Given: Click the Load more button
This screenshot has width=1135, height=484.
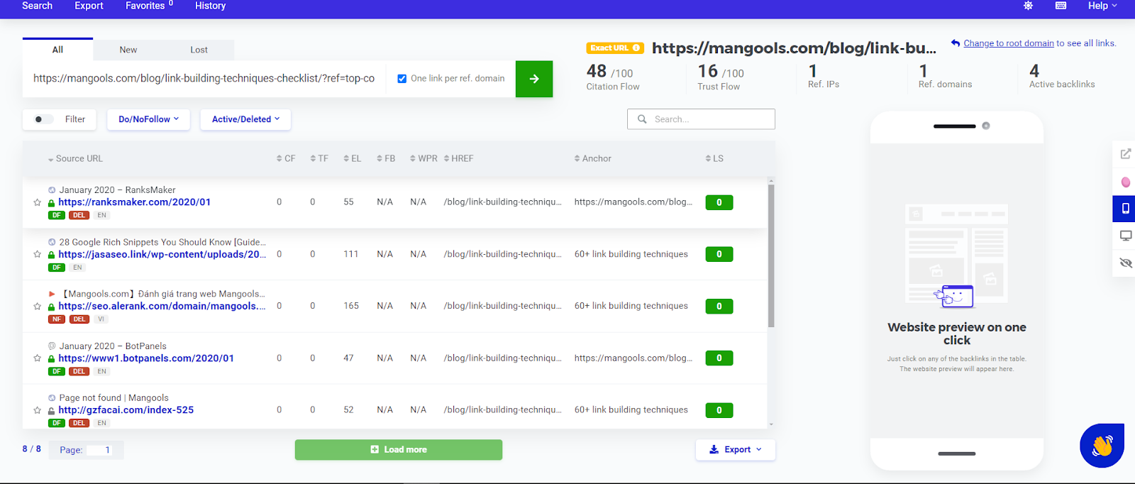Looking at the screenshot, I should [399, 450].
